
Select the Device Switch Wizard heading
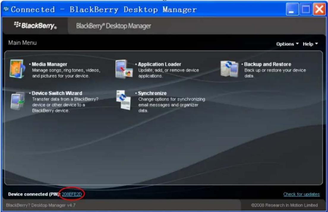click(57, 93)
